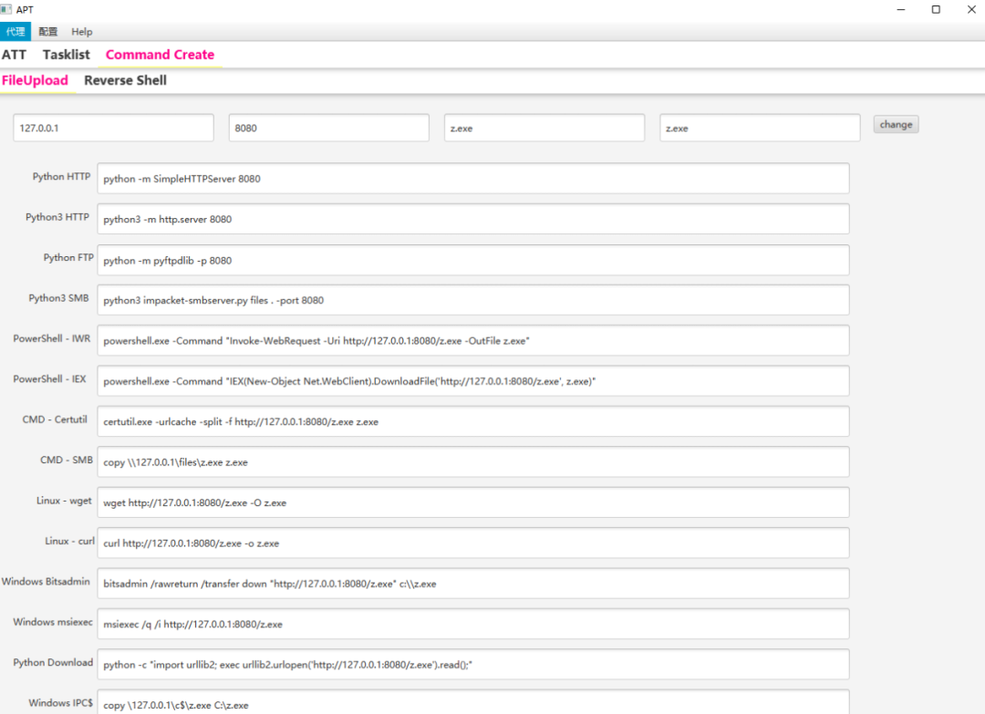Screen dimensions: 985x714
Task: Click the CMD - Certutil command field
Action: (473, 421)
